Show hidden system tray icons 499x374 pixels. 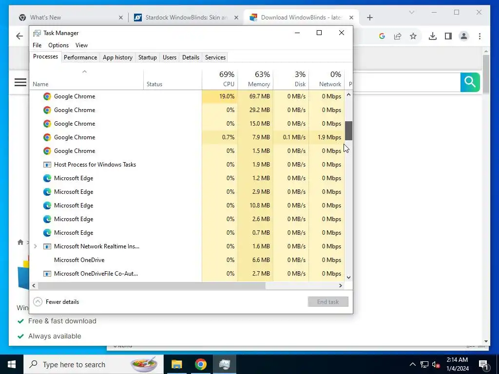412,364
